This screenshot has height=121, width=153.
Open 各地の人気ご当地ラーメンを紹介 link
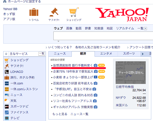(x=98, y=47)
